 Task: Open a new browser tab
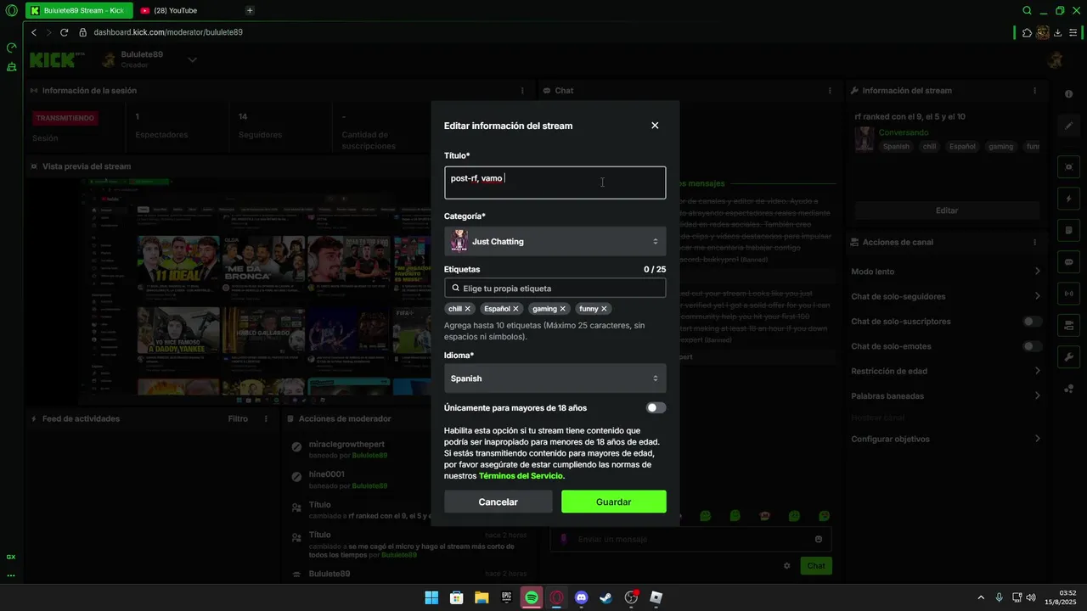click(x=250, y=10)
